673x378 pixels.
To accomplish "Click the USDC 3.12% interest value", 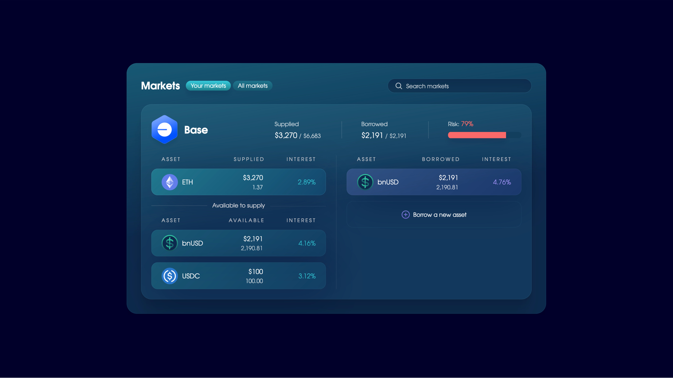I will point(307,276).
